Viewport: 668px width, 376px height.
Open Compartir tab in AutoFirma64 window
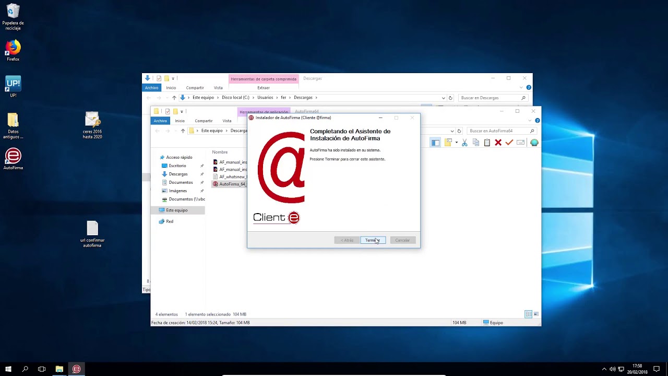coord(204,121)
